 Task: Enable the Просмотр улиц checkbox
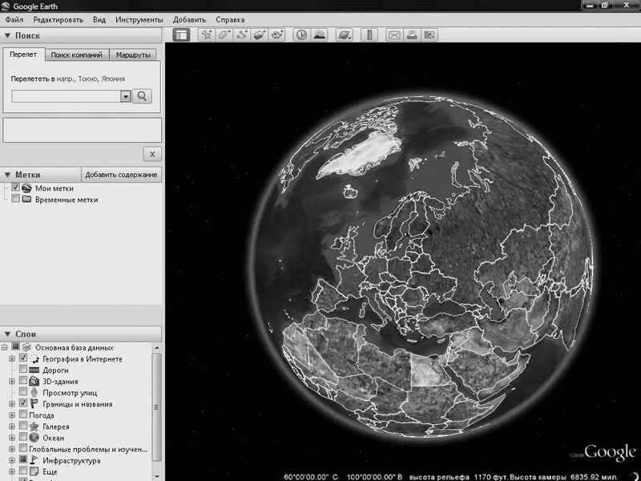coord(23,392)
